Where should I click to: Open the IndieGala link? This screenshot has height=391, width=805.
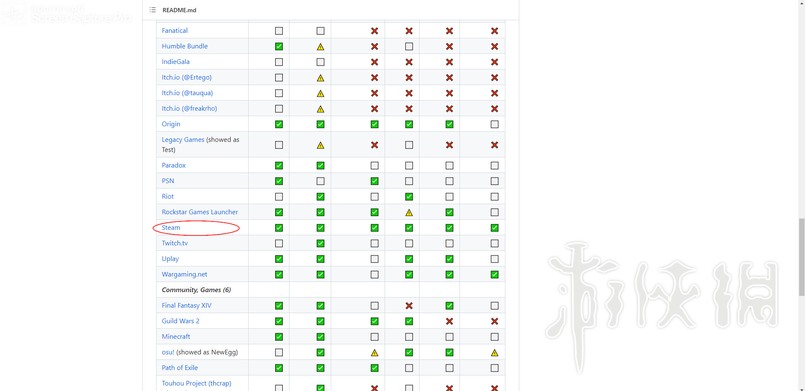pos(175,61)
